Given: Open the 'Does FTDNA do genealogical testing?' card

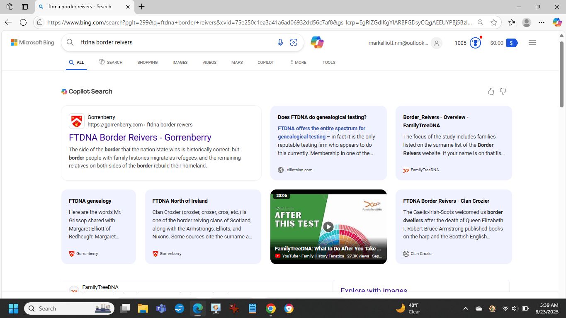Looking at the screenshot, I should [328, 143].
